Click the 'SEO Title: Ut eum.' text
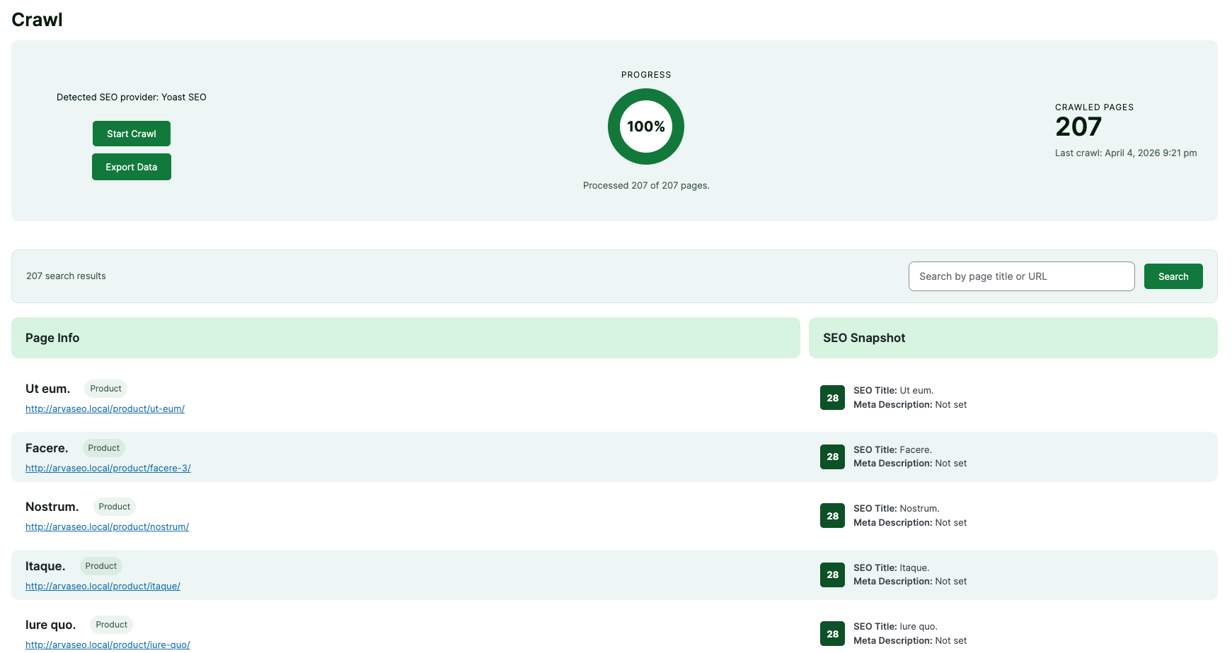 click(894, 390)
